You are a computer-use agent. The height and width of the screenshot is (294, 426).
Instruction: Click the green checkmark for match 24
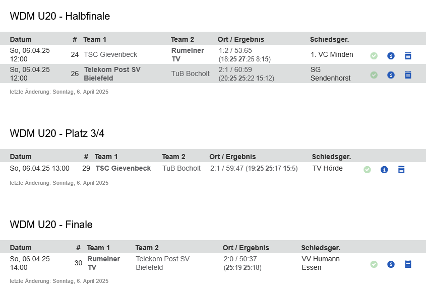point(374,56)
